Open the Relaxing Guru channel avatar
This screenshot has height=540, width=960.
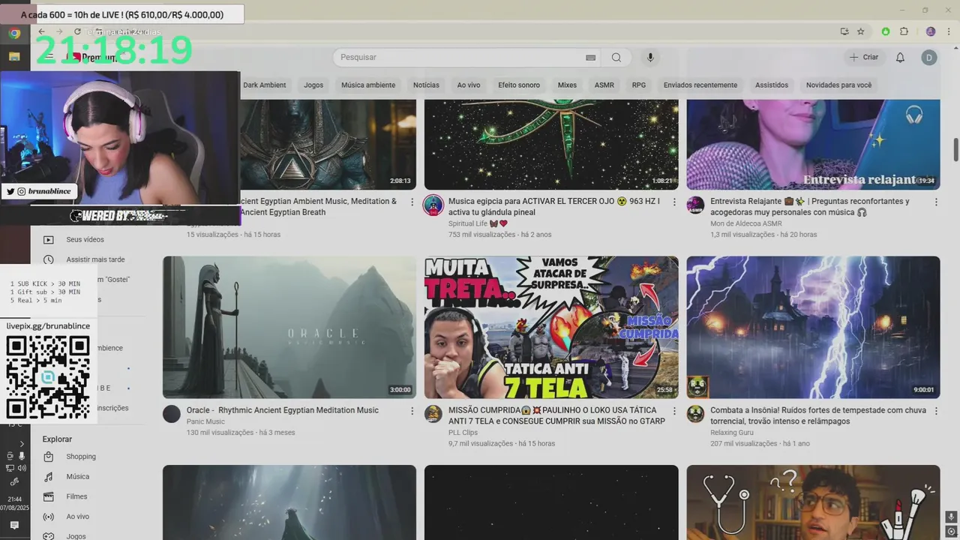696,414
